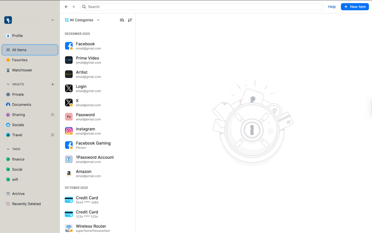Open Recently Deleted items

point(30,204)
